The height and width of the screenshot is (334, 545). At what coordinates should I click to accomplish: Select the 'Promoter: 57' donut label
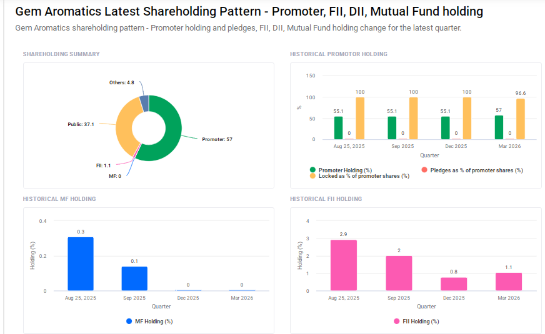217,139
